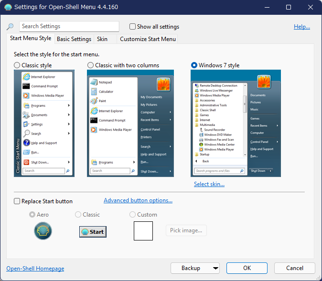Click the Pick image... button
This screenshot has height=281, width=322.
pyautogui.click(x=186, y=230)
